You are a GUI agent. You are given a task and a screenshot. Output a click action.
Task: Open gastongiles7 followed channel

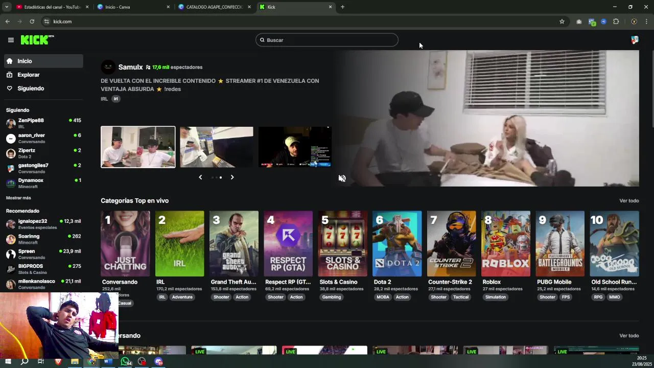click(x=43, y=168)
